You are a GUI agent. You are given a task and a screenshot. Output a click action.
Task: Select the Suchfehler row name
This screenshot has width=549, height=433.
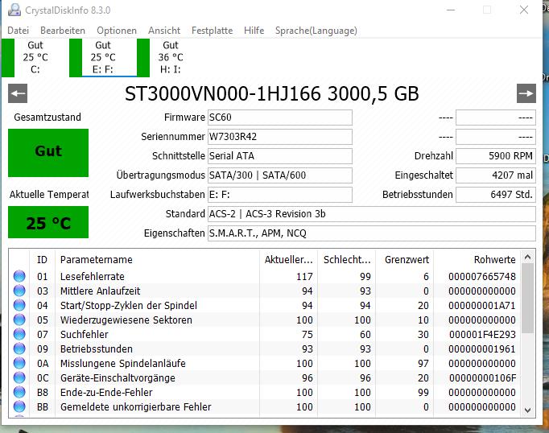click(x=85, y=334)
